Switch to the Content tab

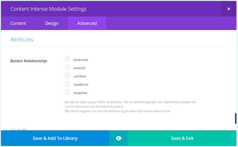[18, 23]
